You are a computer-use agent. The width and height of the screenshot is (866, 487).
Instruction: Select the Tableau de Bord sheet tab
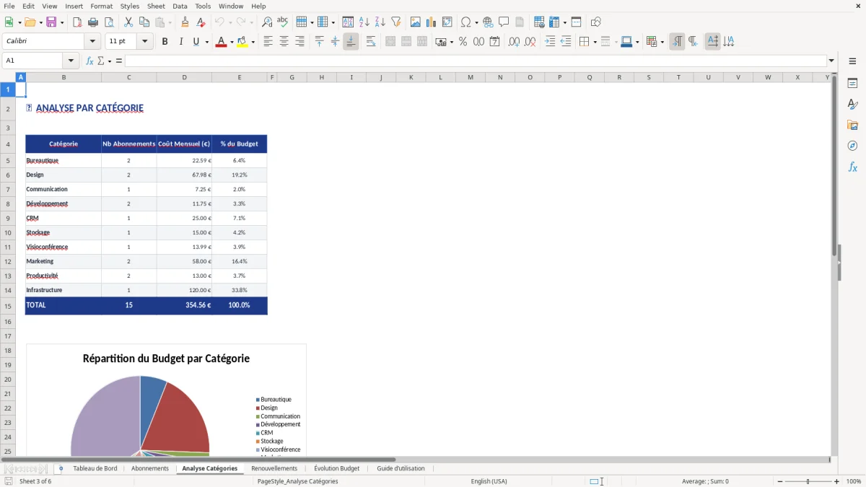[x=97, y=468]
